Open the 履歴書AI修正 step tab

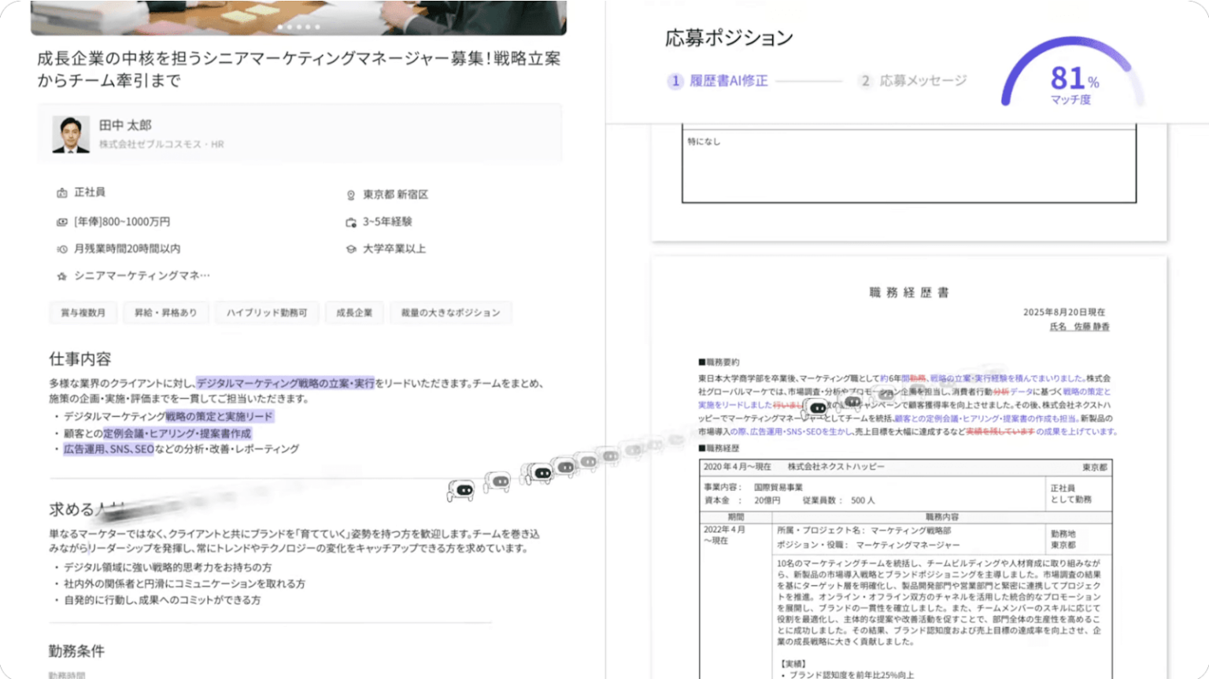point(718,81)
